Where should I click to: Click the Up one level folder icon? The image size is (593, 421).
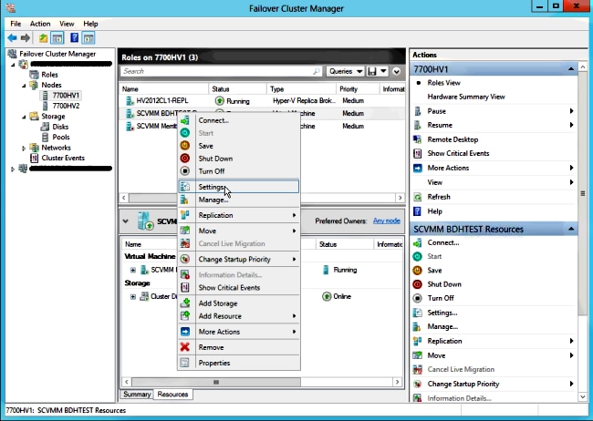(x=44, y=37)
